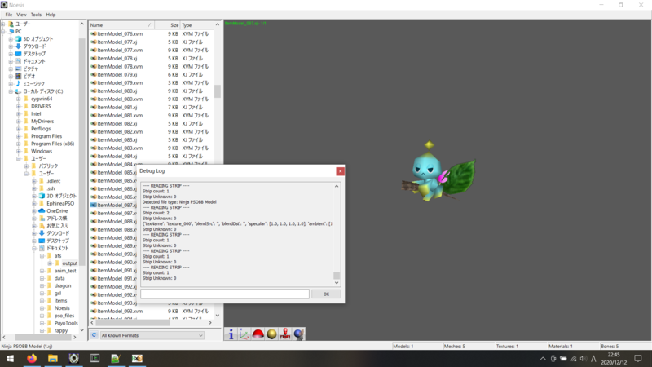Open the HxD hex editor taskbar icon
This screenshot has width=652, height=367.
click(x=137, y=358)
